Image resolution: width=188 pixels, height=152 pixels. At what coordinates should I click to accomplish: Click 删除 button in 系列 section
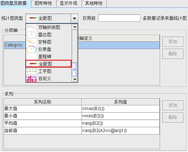coord(173,117)
